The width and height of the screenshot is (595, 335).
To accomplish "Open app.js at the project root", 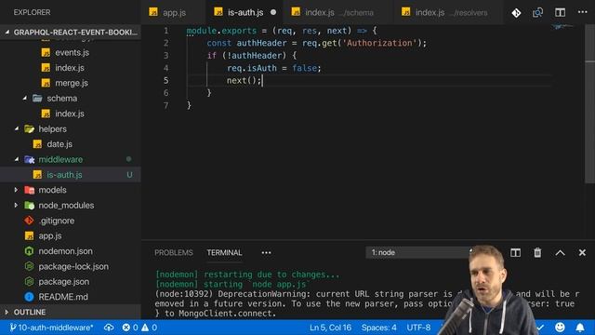I will click(x=49, y=235).
